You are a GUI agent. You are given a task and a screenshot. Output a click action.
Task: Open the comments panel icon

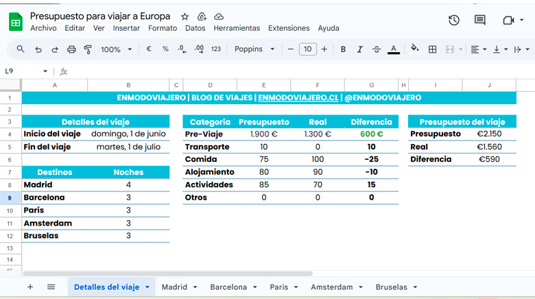(x=479, y=20)
